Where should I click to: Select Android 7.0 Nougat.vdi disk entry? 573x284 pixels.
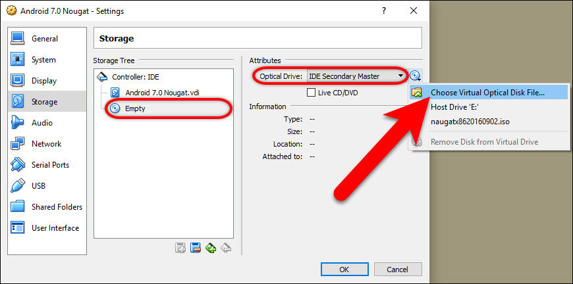click(x=162, y=93)
